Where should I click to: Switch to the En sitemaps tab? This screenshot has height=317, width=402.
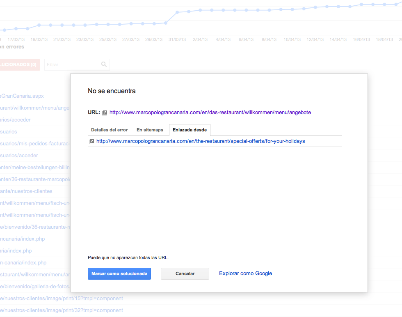[x=150, y=130]
